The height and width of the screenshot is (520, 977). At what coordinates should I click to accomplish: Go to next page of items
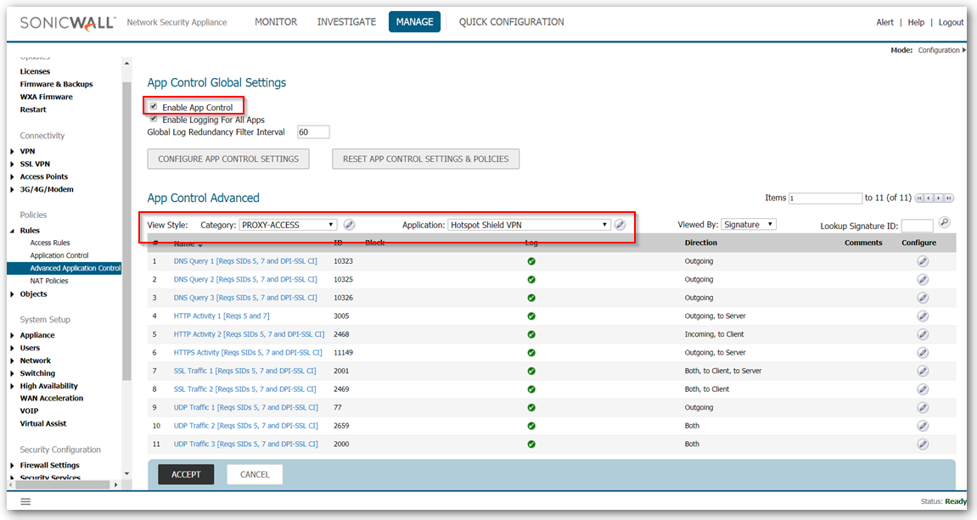(x=938, y=198)
